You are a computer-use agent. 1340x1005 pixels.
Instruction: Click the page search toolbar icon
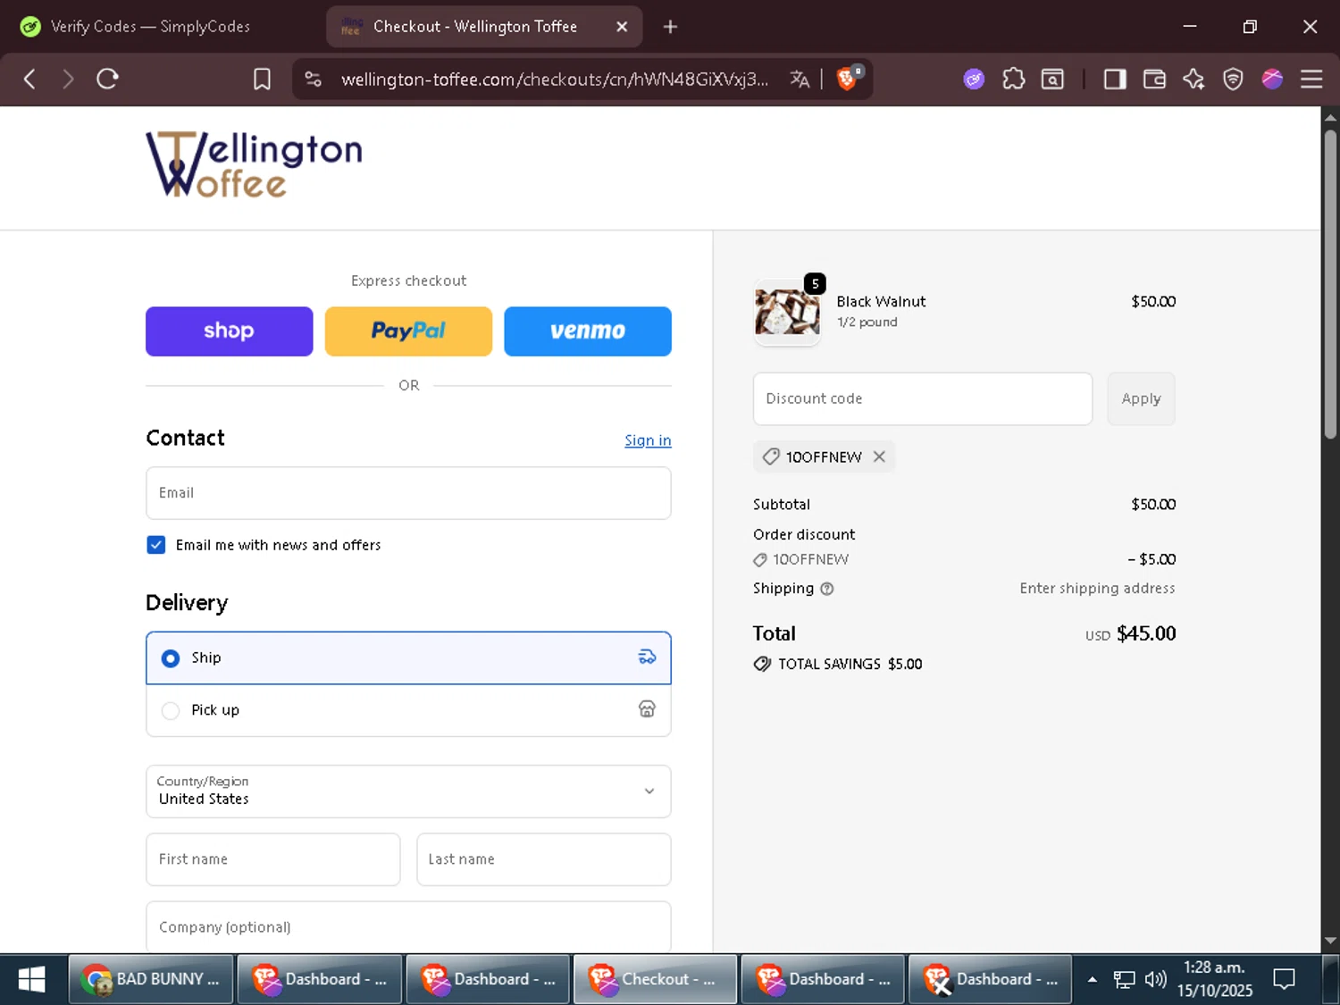(x=1052, y=80)
